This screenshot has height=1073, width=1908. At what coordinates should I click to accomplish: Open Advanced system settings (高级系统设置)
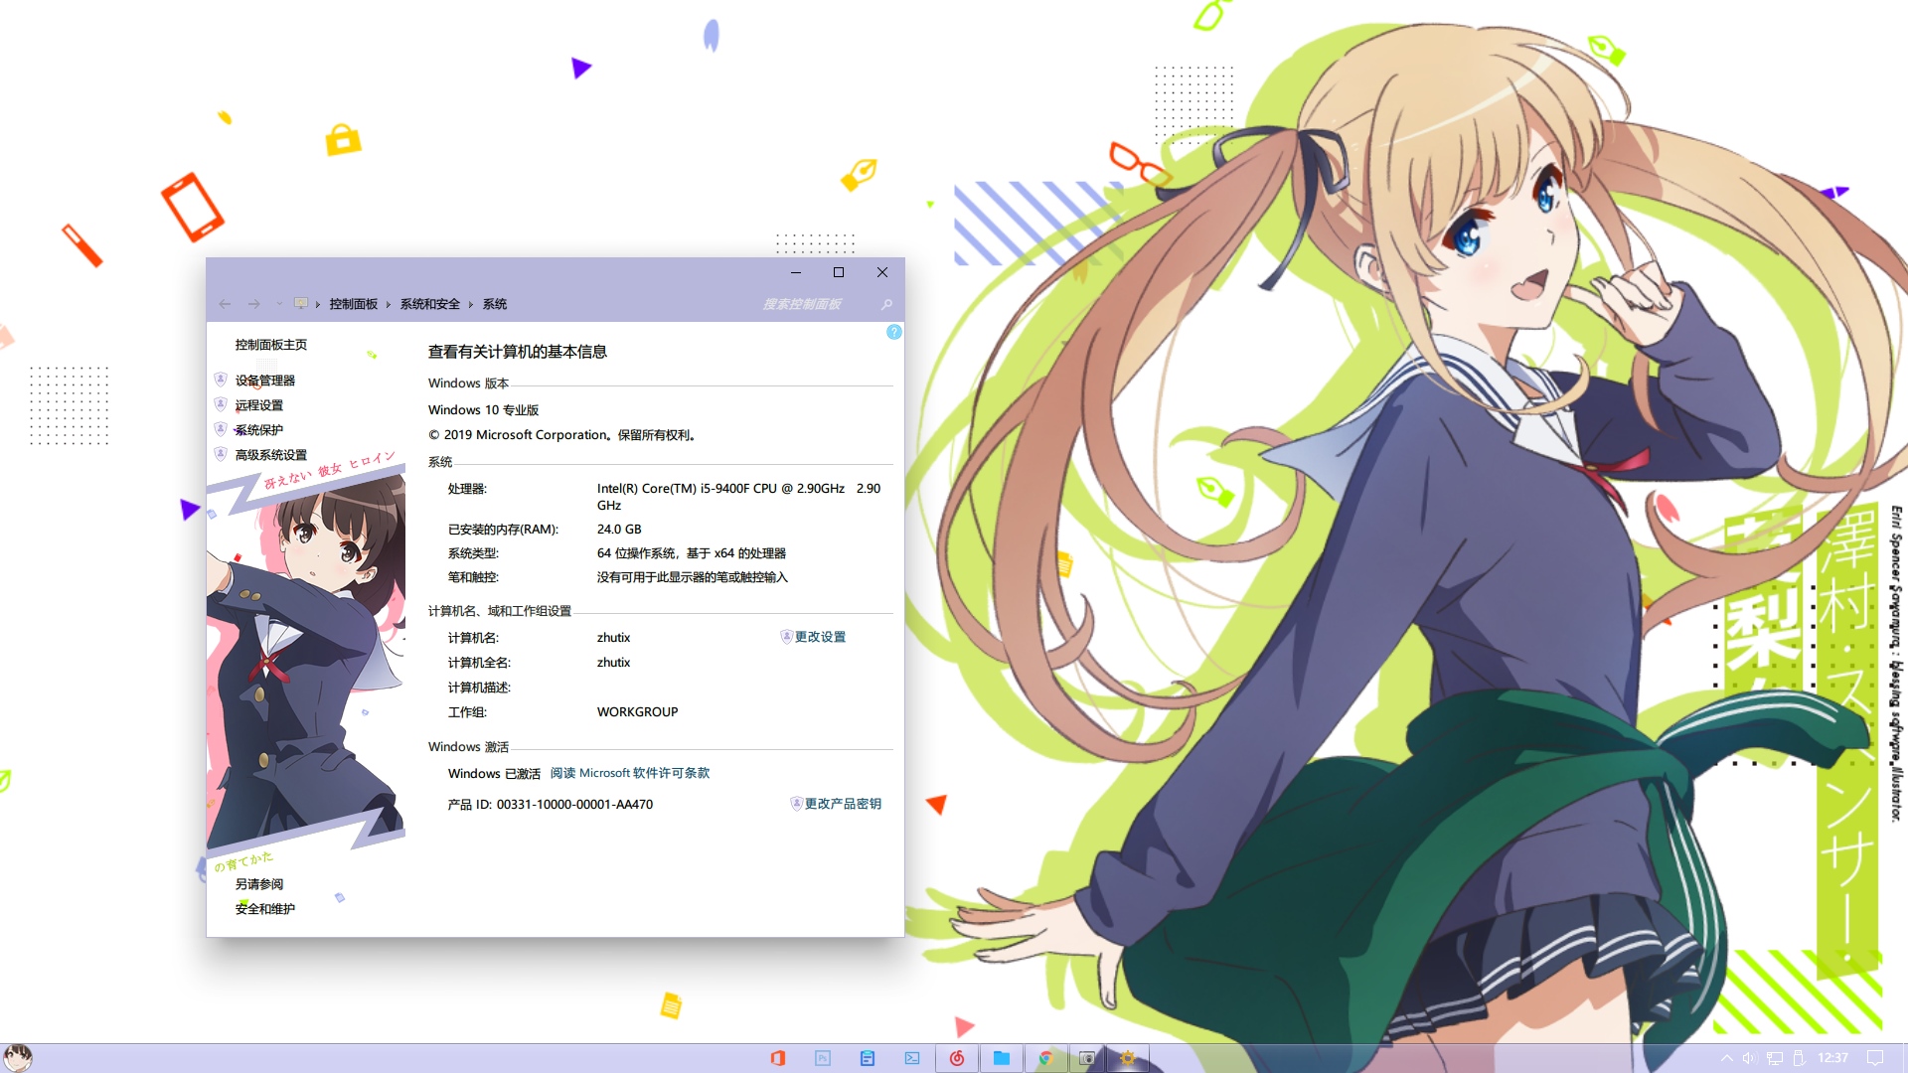tap(270, 455)
